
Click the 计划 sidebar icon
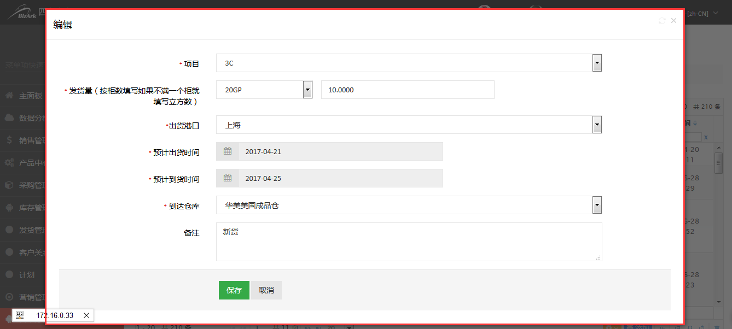pos(9,275)
